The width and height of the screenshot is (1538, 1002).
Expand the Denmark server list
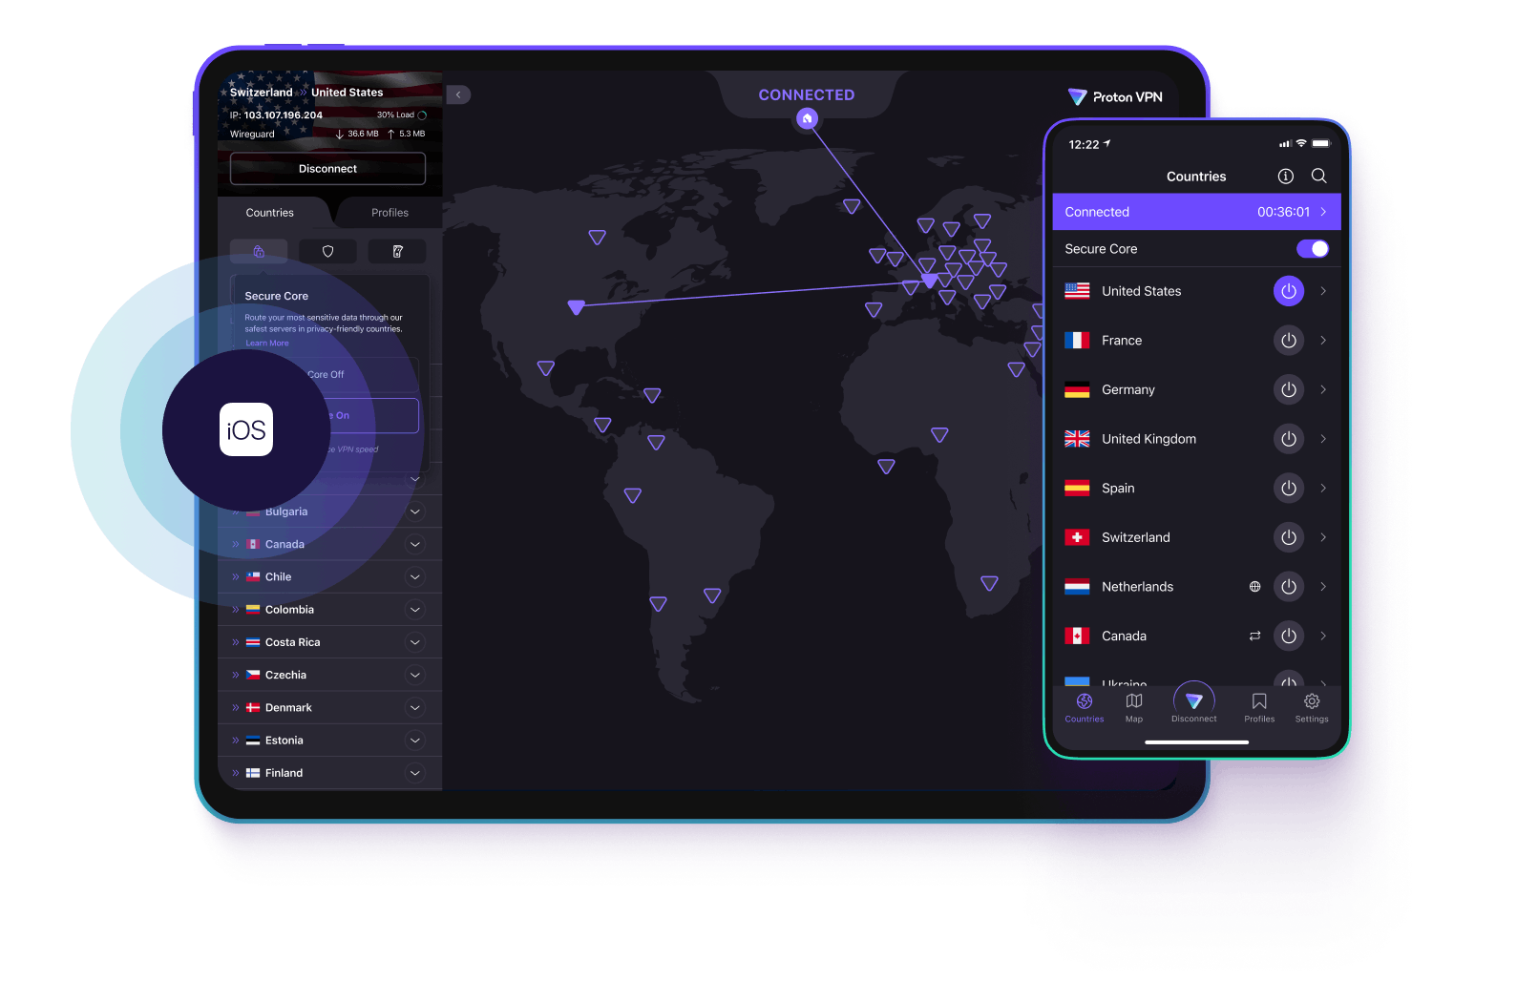(x=415, y=707)
